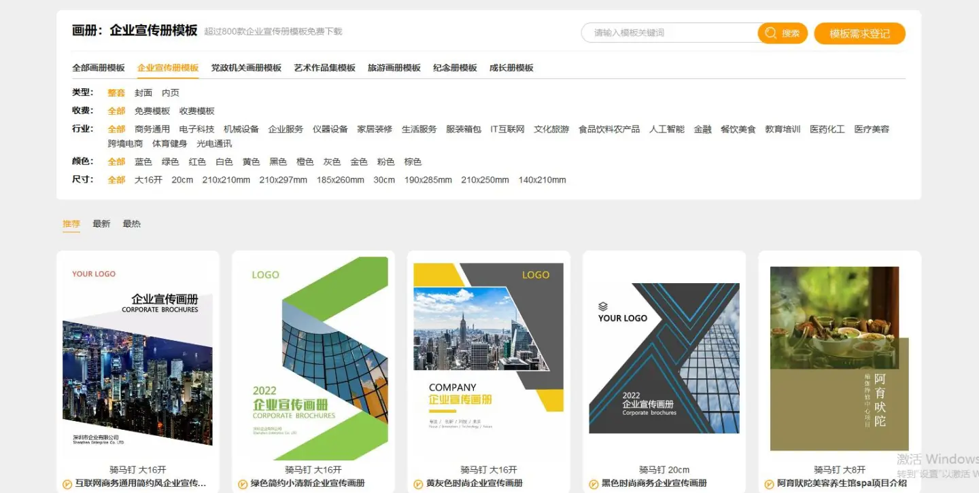
Task: Click the magnifier icon in the search button
Action: coord(770,33)
